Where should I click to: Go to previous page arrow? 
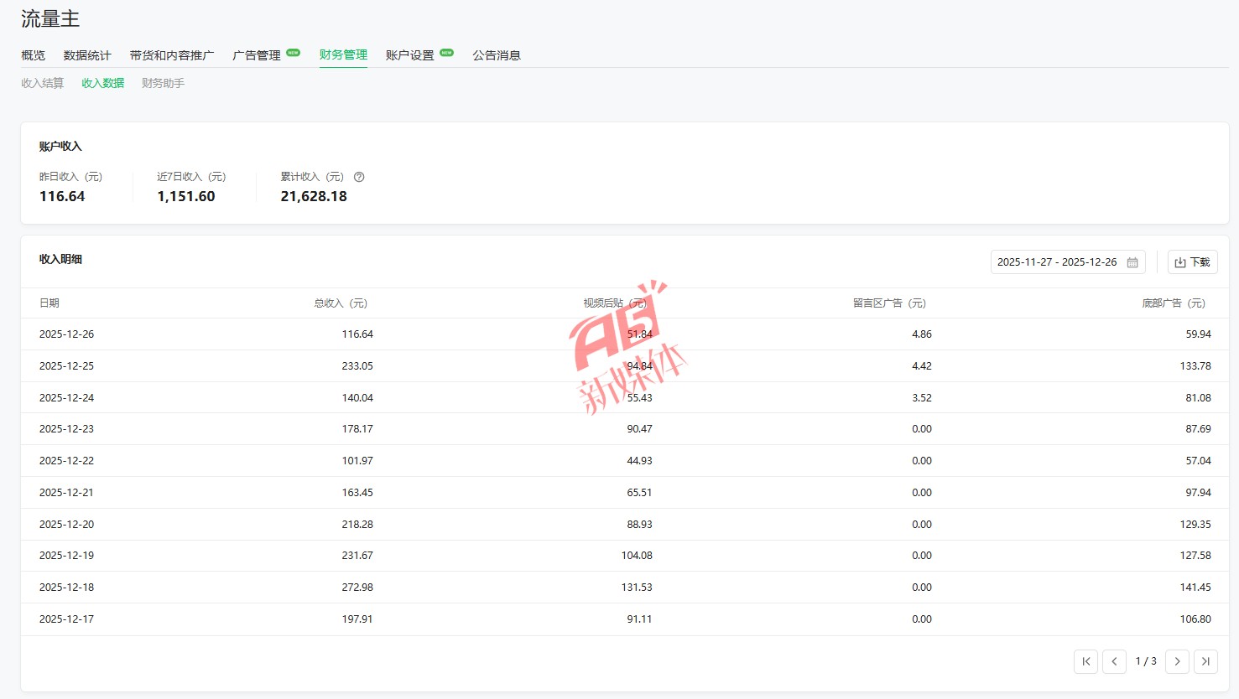pos(1114,661)
